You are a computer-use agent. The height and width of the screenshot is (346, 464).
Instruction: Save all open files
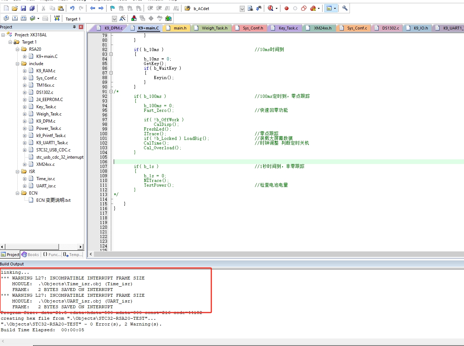click(x=32, y=8)
